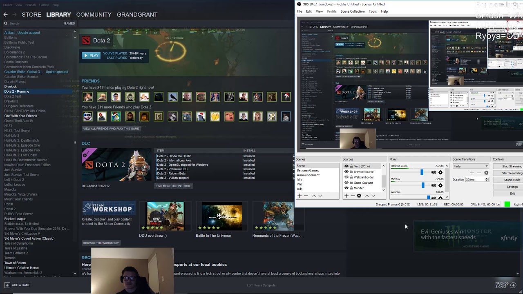Image resolution: width=523 pixels, height=294 pixels.
Task: Switch to Steam COMMUNITY tab
Action: click(x=94, y=14)
